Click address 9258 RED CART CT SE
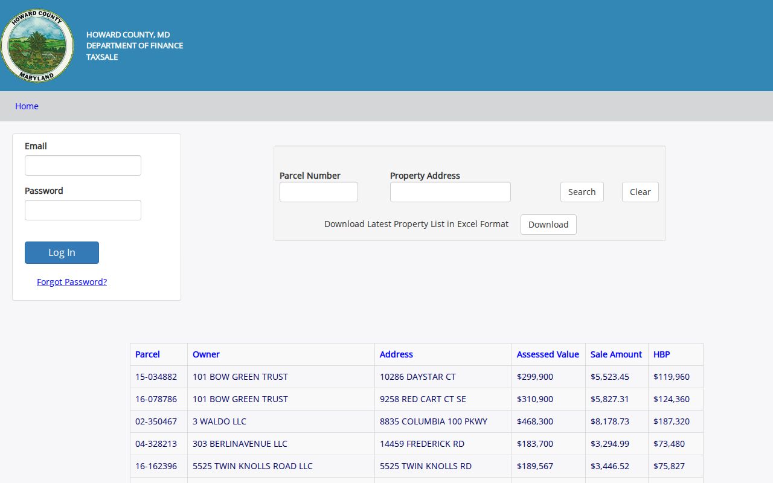This screenshot has width=773, height=483. pos(423,399)
